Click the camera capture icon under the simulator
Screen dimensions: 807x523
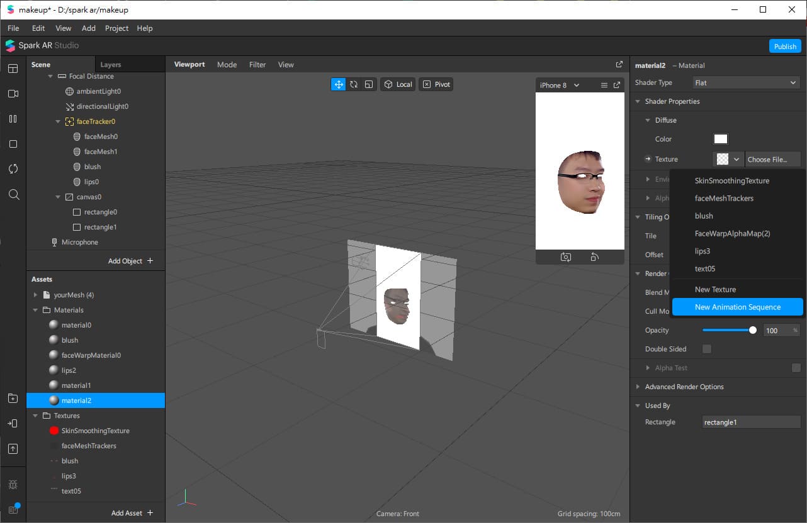tap(566, 256)
